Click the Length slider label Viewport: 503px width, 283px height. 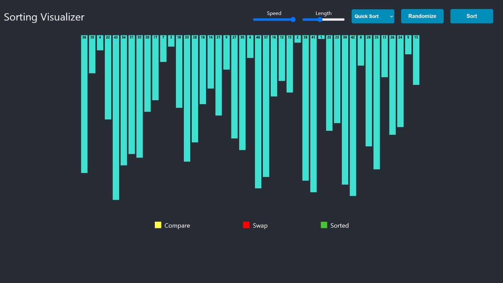[323, 13]
